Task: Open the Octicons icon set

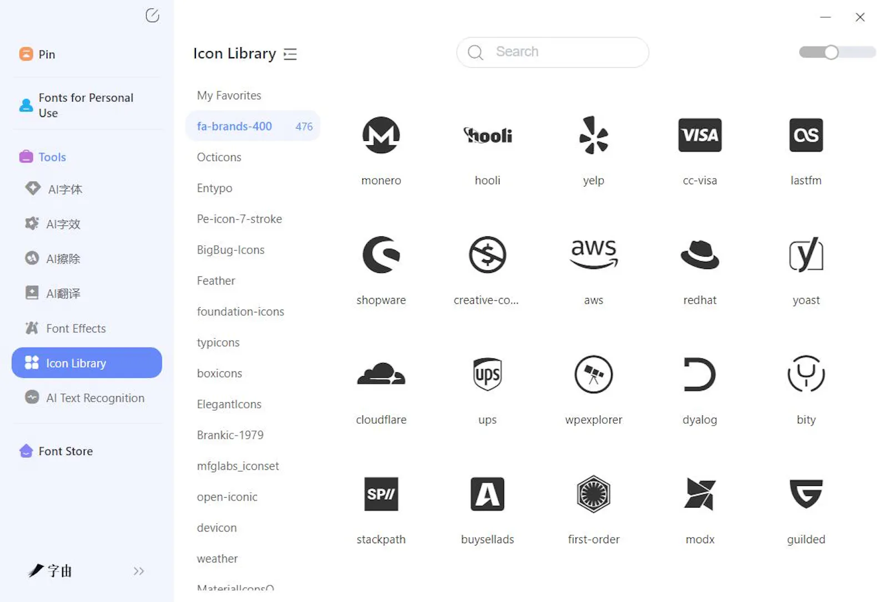Action: pyautogui.click(x=219, y=157)
